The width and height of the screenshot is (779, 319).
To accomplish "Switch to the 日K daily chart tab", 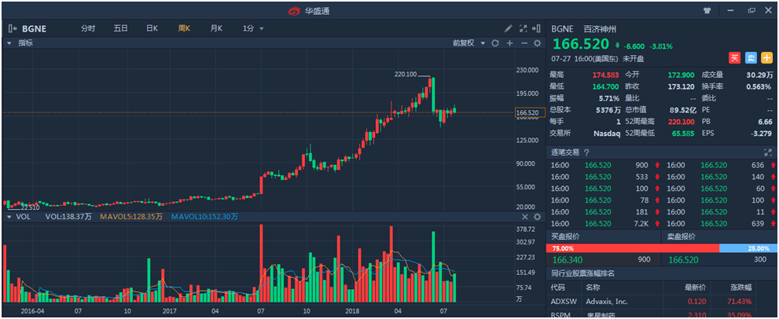I will 152,28.
